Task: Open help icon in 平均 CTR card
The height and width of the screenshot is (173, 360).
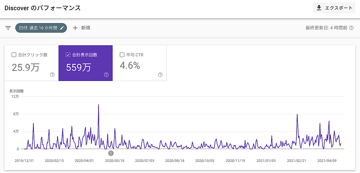Action: click(x=160, y=75)
